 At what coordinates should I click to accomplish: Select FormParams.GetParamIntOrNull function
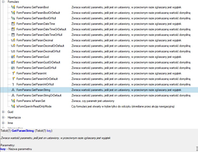[x=35, y=84]
